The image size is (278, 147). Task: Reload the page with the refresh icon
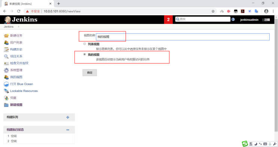click(x=19, y=11)
